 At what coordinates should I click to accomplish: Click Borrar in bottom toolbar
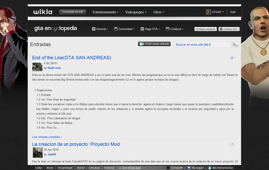pyautogui.click(x=81, y=168)
